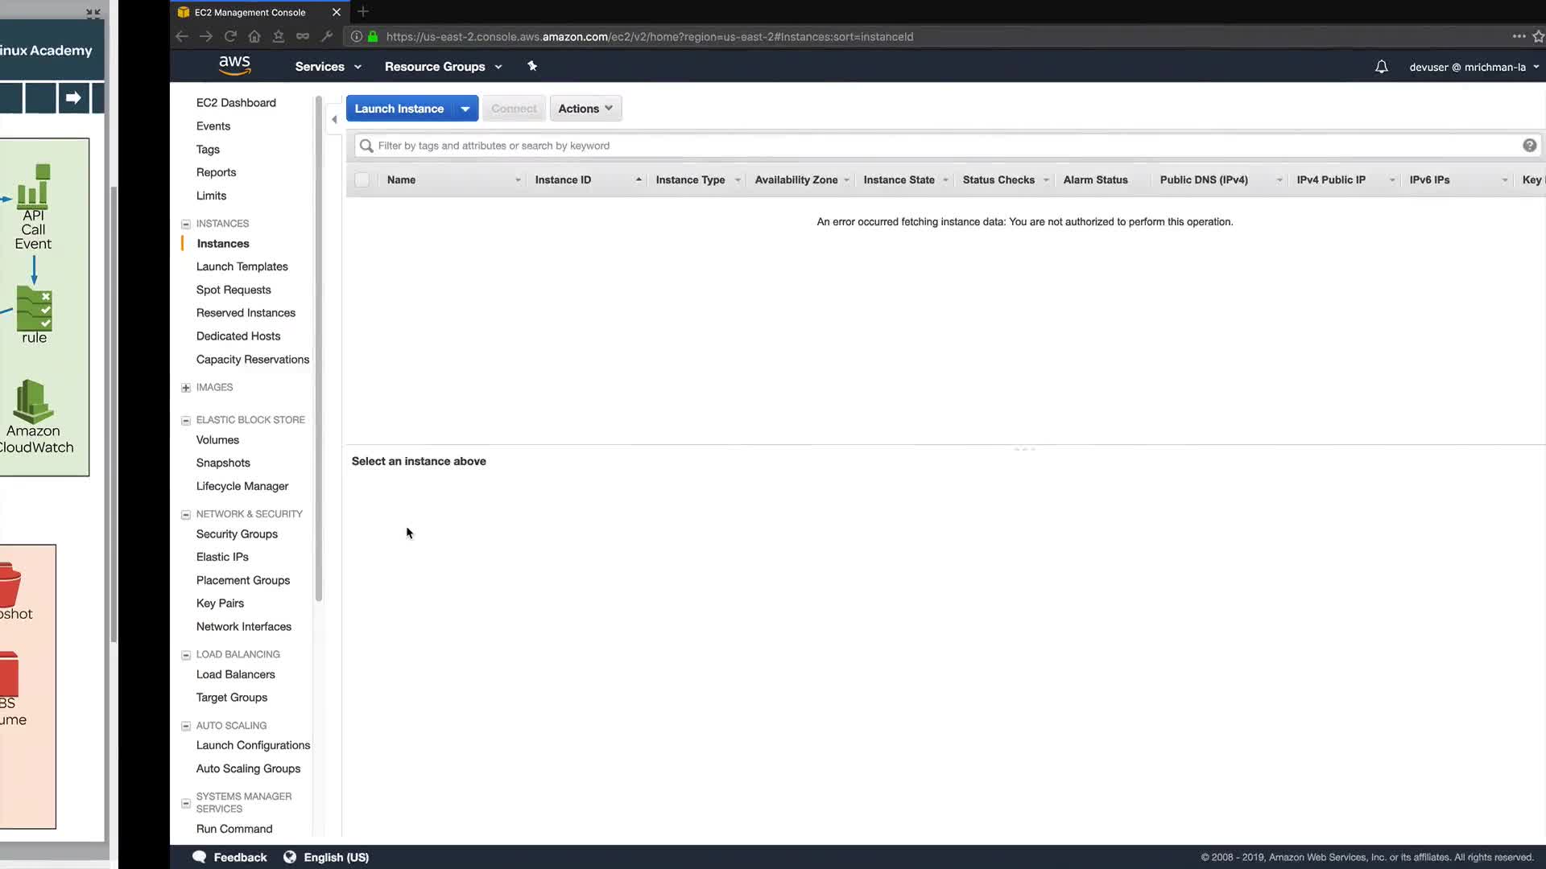This screenshot has height=869, width=1546.
Task: Click the help question mark icon
Action: [x=1529, y=146]
